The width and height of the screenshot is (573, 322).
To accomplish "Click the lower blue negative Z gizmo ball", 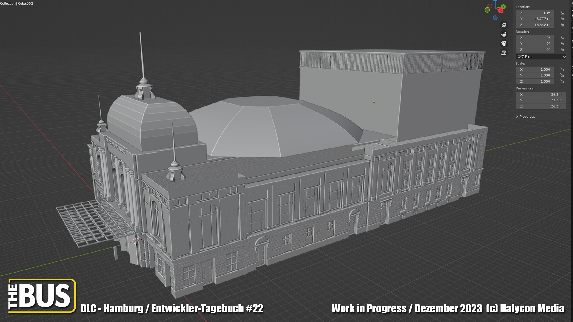I will 495,18.
